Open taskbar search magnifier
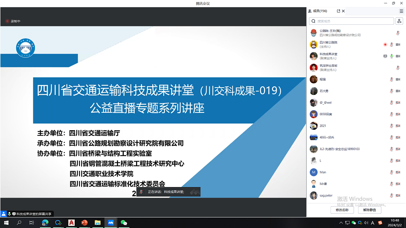 (x=19, y=223)
